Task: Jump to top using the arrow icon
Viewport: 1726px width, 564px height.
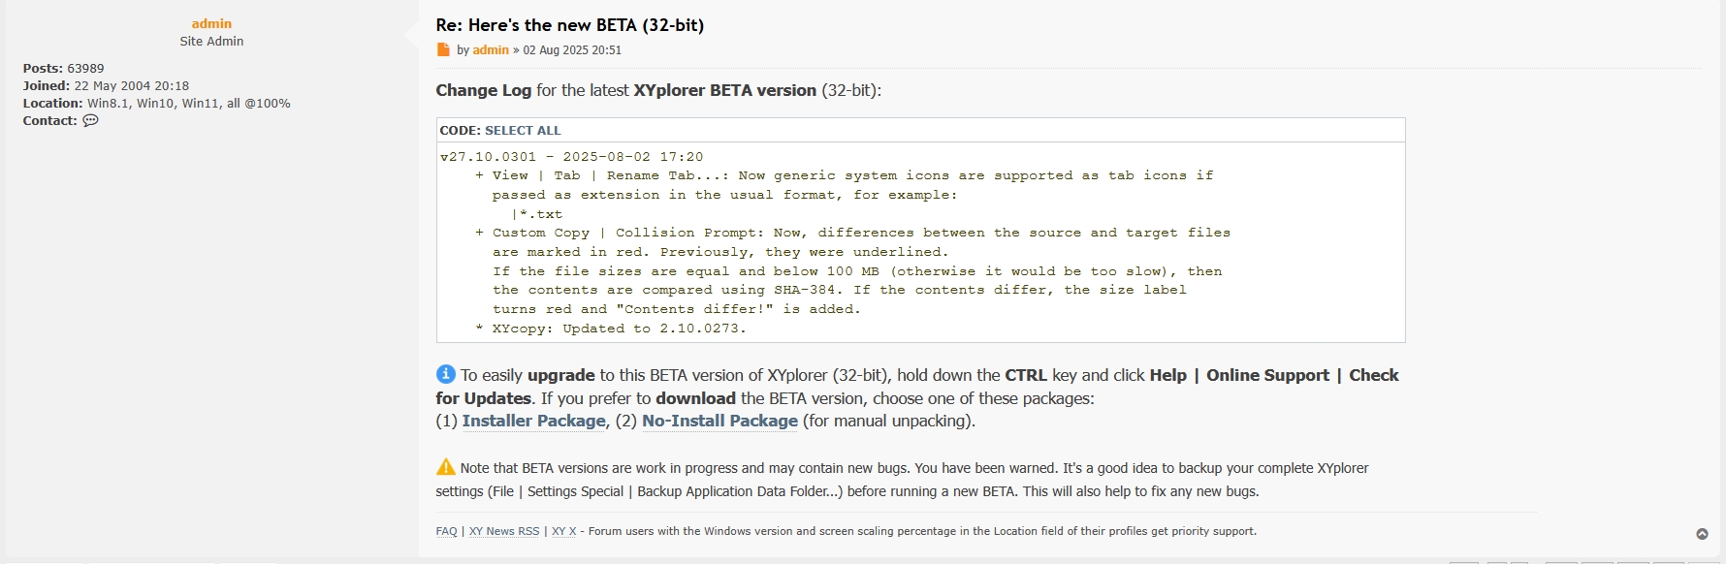Action: click(x=1702, y=534)
